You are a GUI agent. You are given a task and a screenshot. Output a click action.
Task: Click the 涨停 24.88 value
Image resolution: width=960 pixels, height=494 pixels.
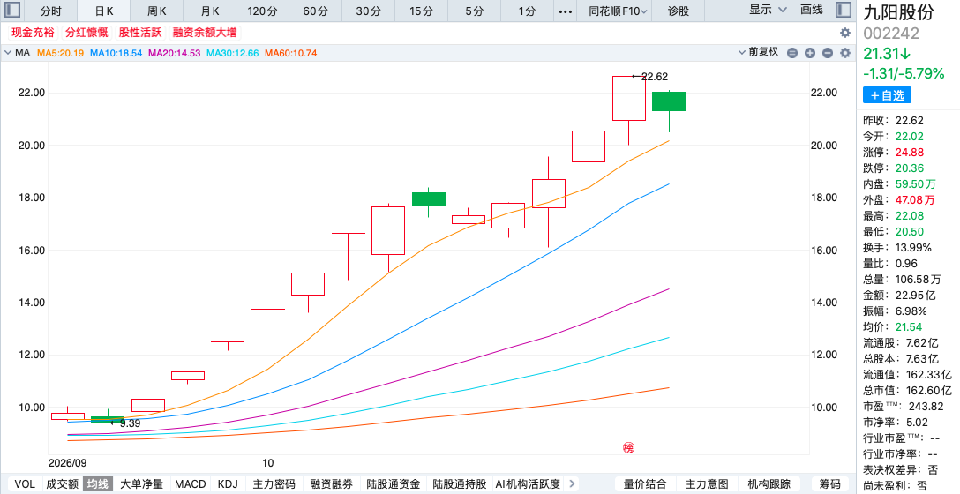pos(909,153)
